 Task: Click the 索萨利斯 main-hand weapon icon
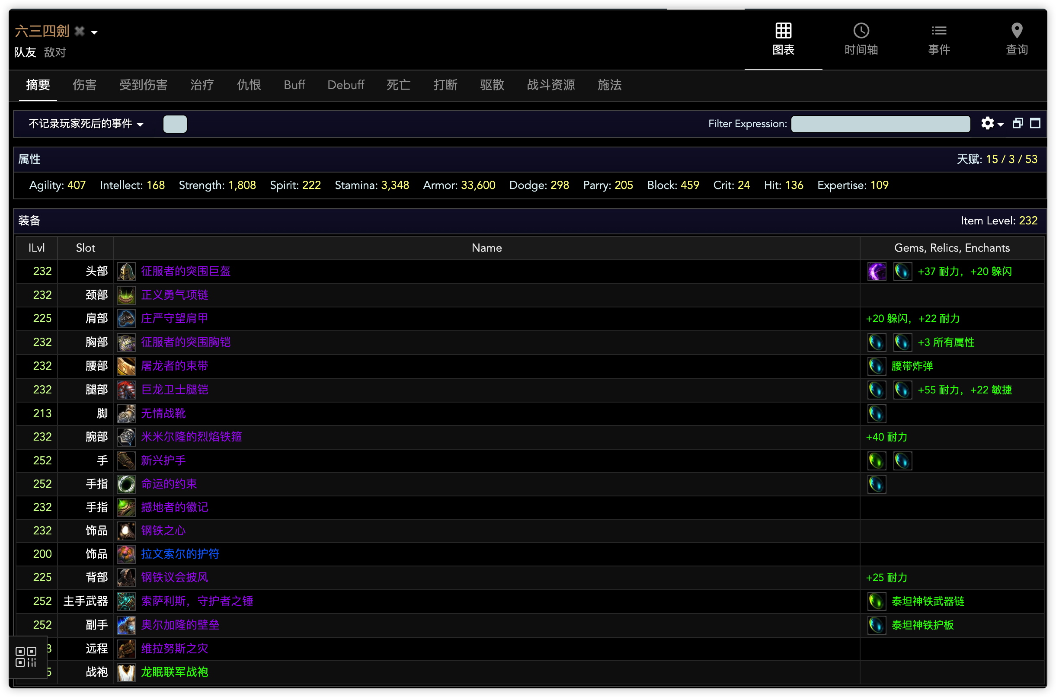coord(126,601)
